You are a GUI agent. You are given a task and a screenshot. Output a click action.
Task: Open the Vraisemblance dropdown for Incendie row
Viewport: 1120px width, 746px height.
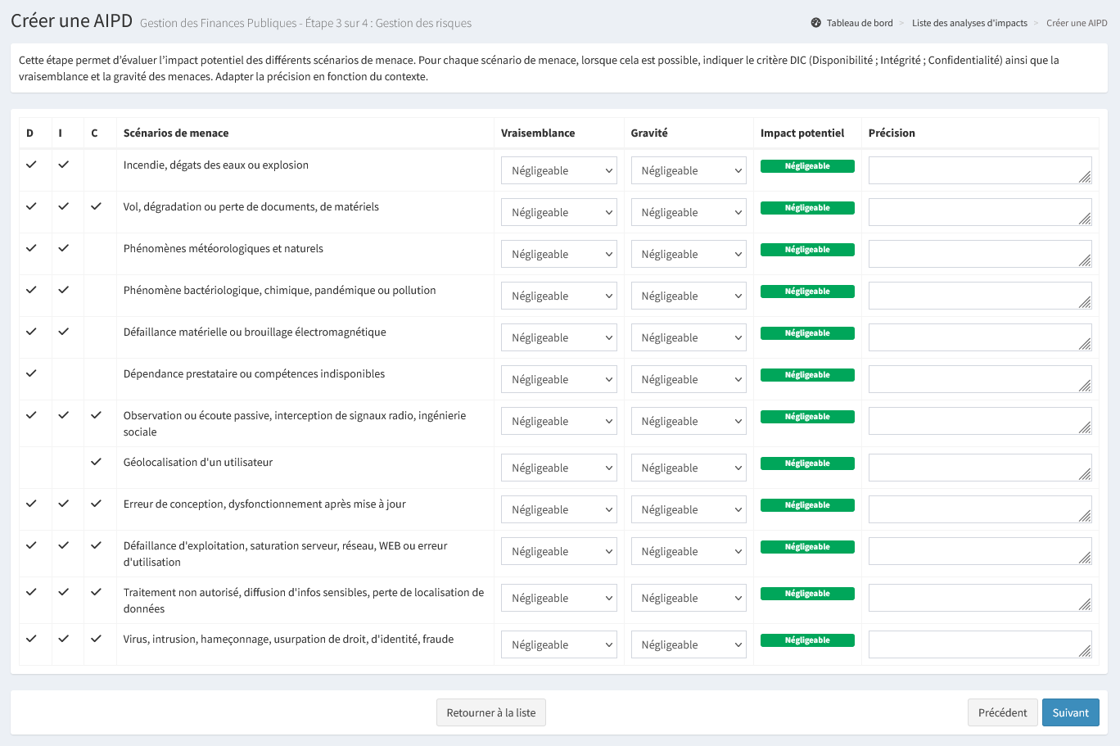tap(558, 171)
